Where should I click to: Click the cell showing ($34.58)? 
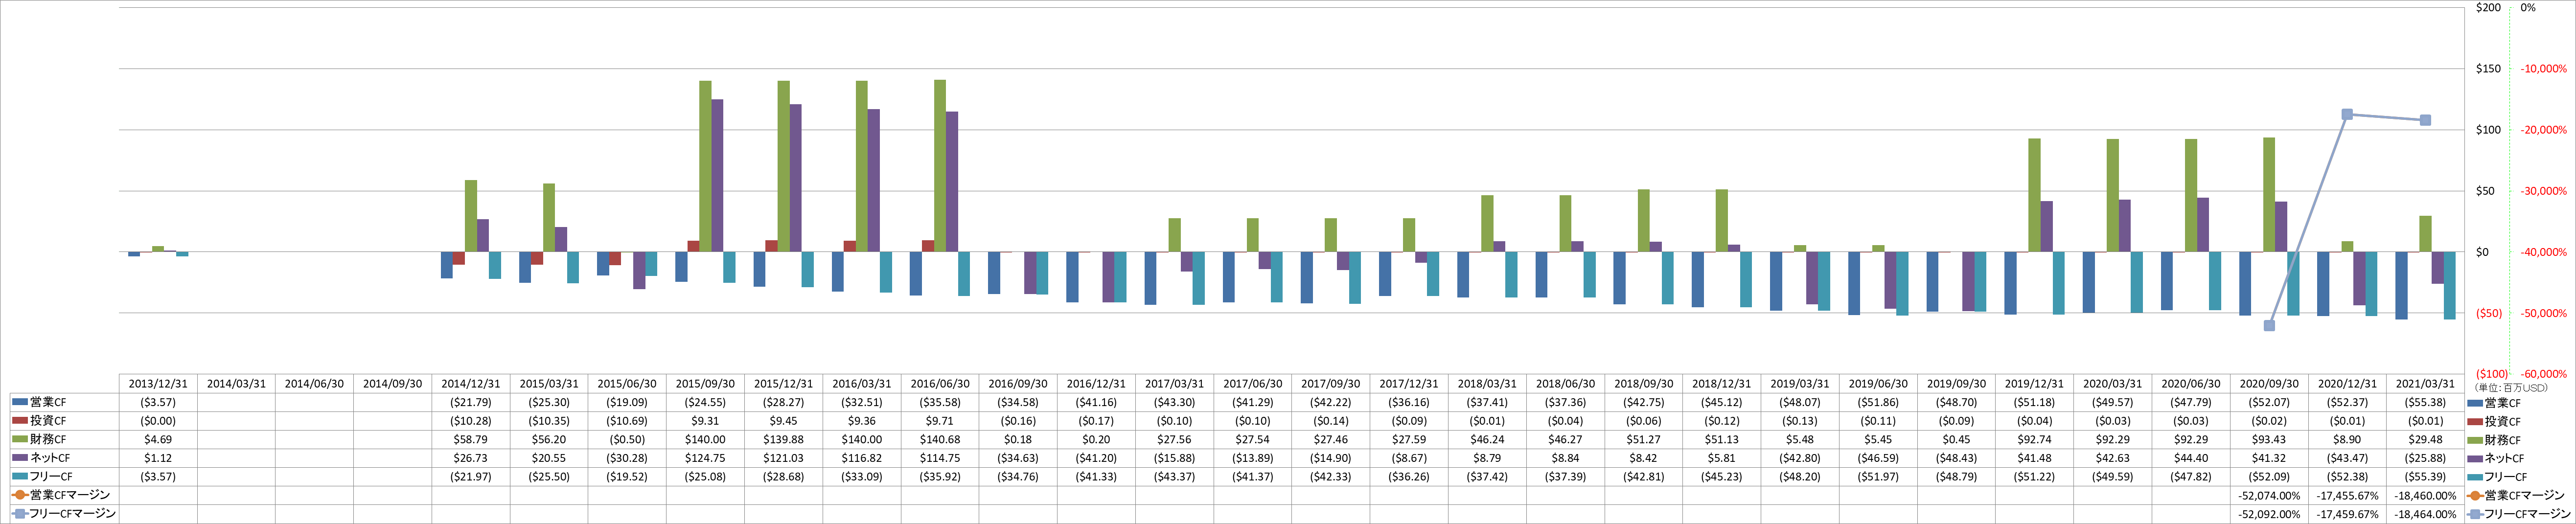click(1018, 402)
